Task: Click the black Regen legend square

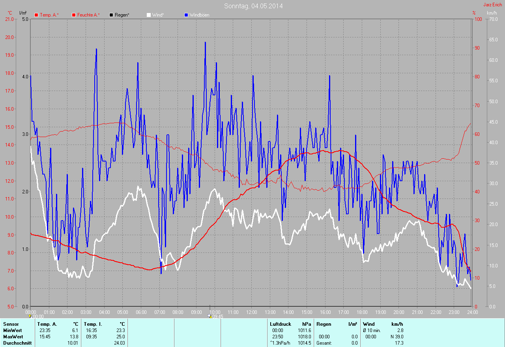Action: pyautogui.click(x=111, y=15)
